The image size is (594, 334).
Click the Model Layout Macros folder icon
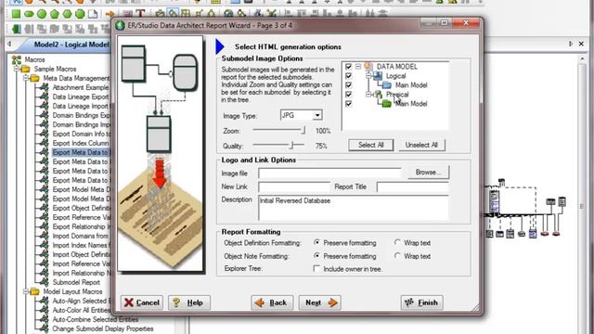click(x=34, y=291)
